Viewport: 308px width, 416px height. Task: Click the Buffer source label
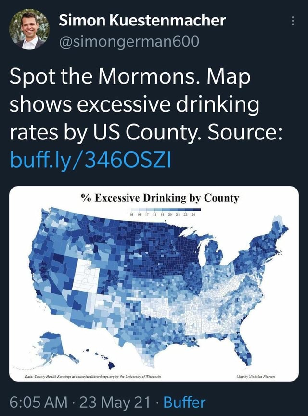point(183,402)
